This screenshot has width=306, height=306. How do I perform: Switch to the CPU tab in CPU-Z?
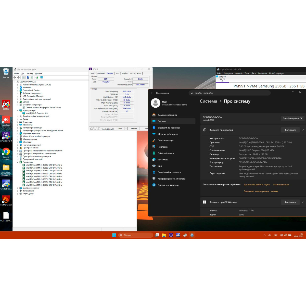(x=93, y=73)
